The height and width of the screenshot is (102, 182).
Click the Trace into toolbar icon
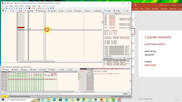point(19,8)
